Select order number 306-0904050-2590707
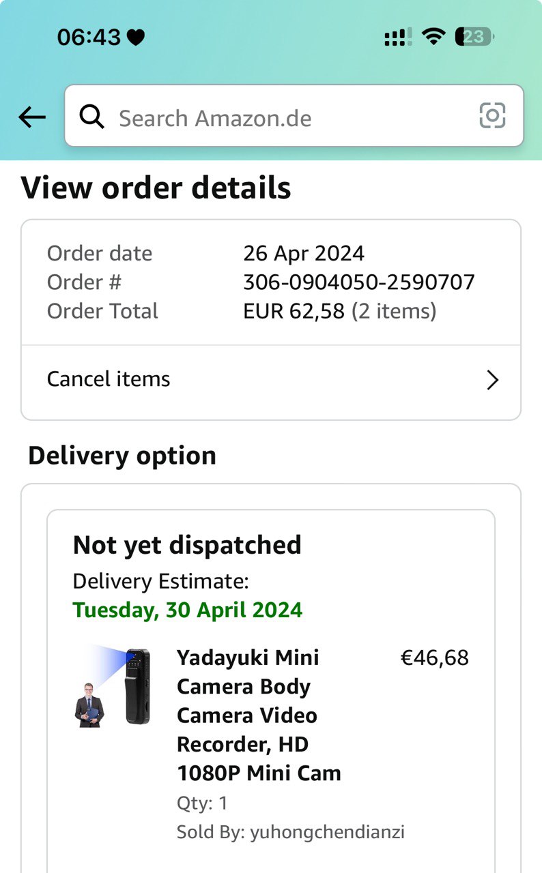The width and height of the screenshot is (542, 873). pos(359,282)
